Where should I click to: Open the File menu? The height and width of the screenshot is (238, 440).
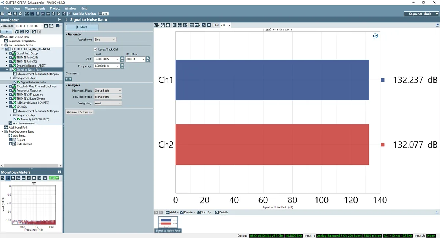tap(6, 8)
